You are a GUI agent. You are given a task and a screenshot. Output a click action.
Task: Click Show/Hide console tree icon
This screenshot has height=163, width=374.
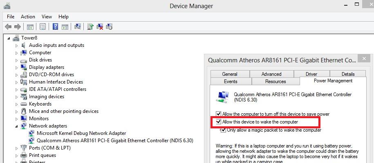point(30,27)
